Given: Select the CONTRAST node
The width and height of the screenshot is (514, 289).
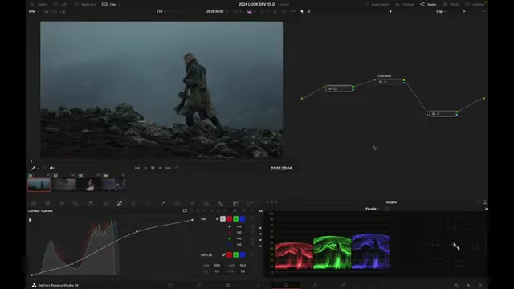Looking at the screenshot, I should click(390, 82).
